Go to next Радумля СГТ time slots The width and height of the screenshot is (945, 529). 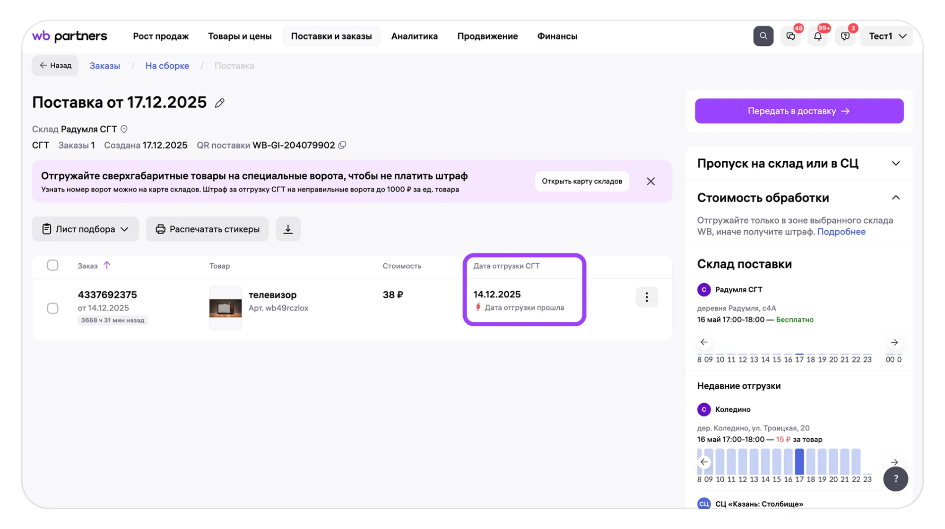coord(894,342)
